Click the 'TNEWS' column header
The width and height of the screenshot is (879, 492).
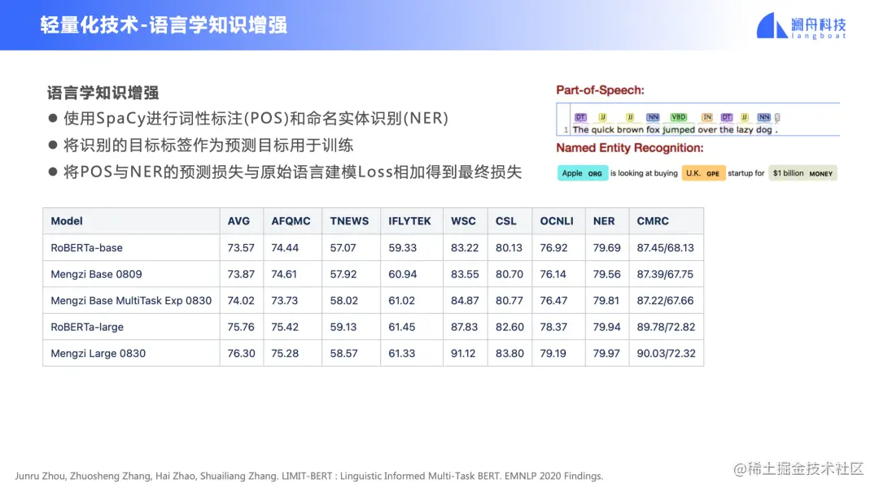coord(349,220)
